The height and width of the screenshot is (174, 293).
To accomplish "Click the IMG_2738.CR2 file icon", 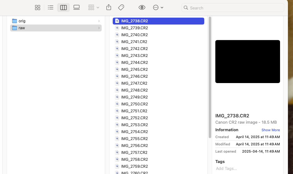I will pos(117,21).
